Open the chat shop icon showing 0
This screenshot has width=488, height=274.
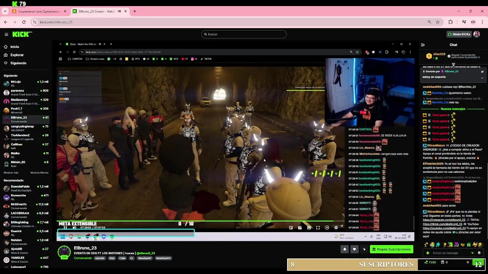point(444,262)
